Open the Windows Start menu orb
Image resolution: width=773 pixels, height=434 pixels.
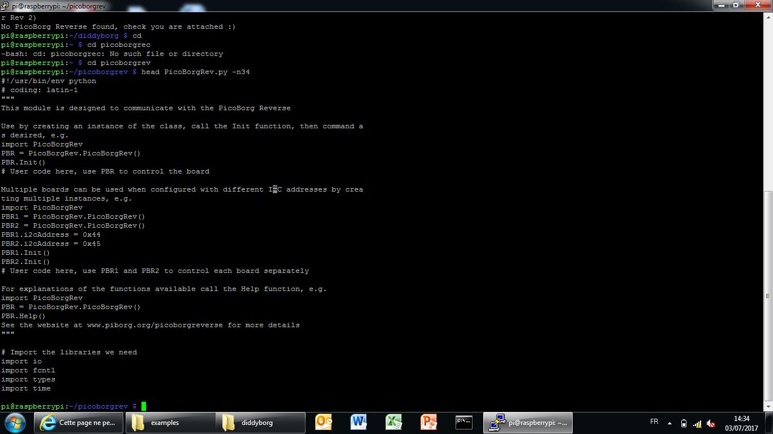pos(15,422)
